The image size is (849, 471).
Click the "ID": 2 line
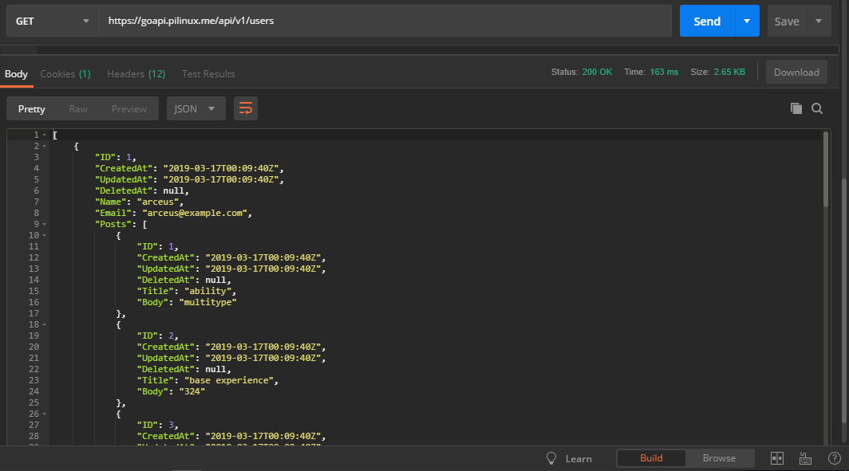coord(157,336)
